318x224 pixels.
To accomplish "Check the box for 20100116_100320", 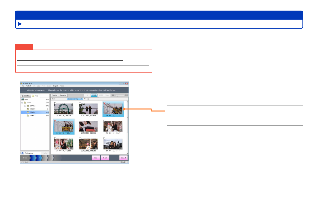I will point(55,103).
